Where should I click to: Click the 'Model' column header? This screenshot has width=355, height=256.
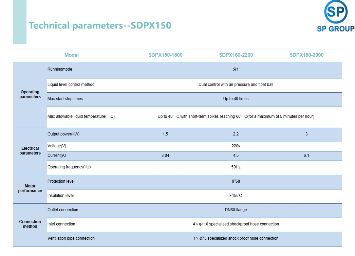tap(72, 55)
